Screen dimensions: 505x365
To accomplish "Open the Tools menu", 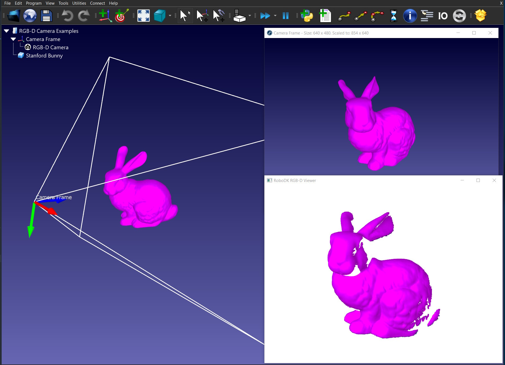I will pos(63,3).
